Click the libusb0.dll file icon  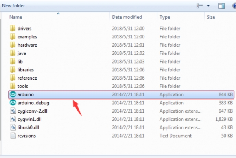(x=13, y=127)
